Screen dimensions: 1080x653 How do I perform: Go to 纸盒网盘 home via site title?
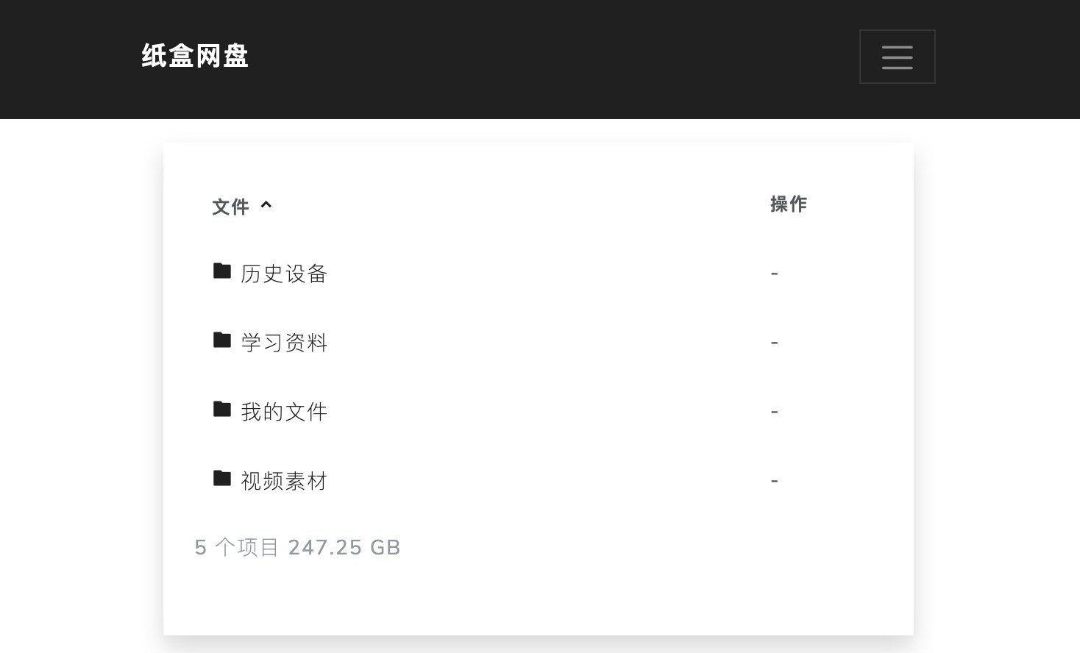[x=195, y=56]
